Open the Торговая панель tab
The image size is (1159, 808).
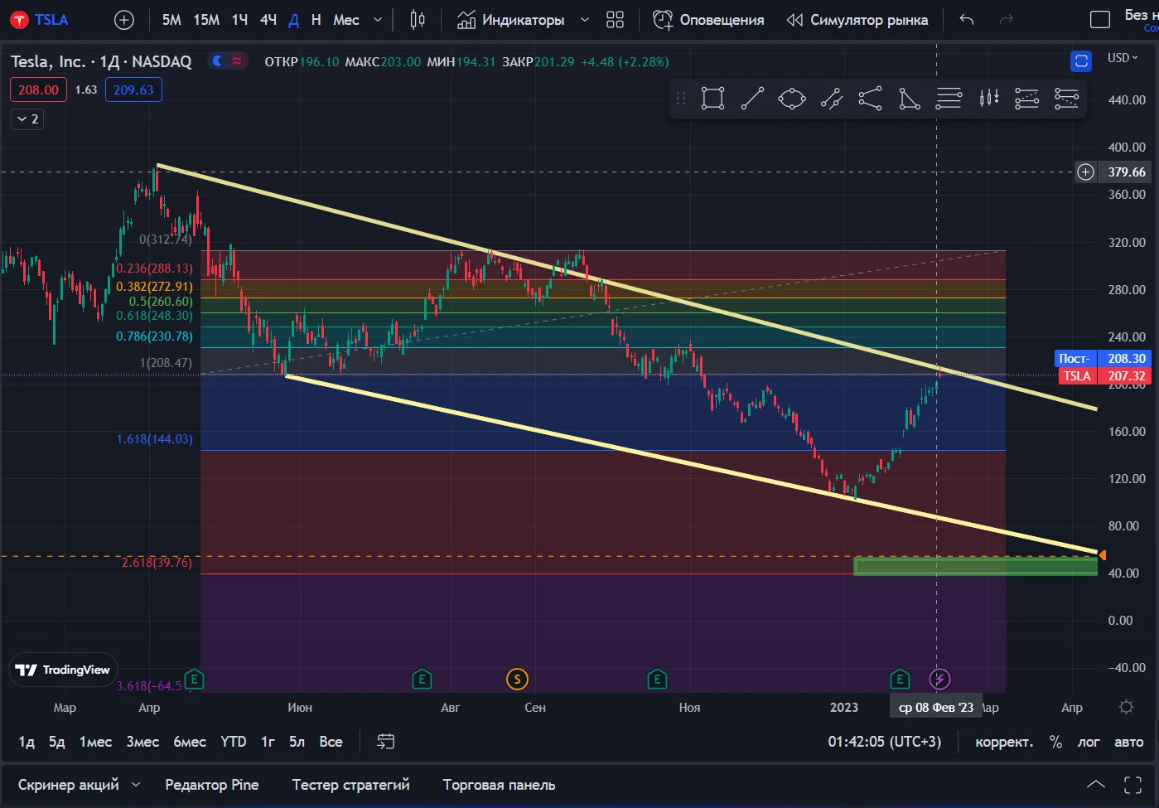click(x=499, y=785)
